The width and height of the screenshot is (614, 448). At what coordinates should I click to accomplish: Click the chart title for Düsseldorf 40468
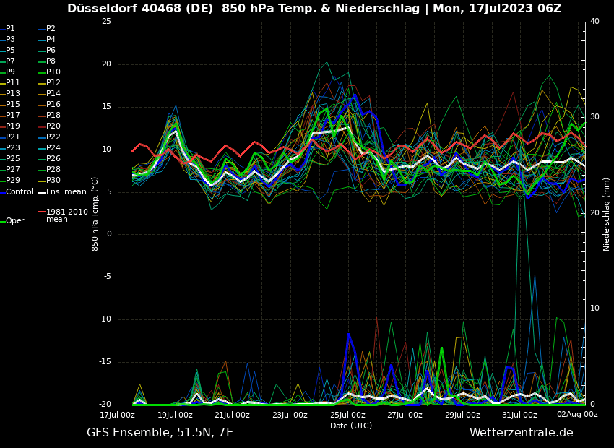(x=314, y=9)
